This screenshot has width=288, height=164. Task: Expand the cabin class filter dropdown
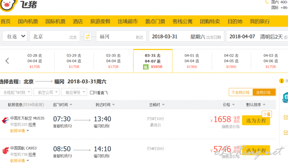(x=74, y=92)
